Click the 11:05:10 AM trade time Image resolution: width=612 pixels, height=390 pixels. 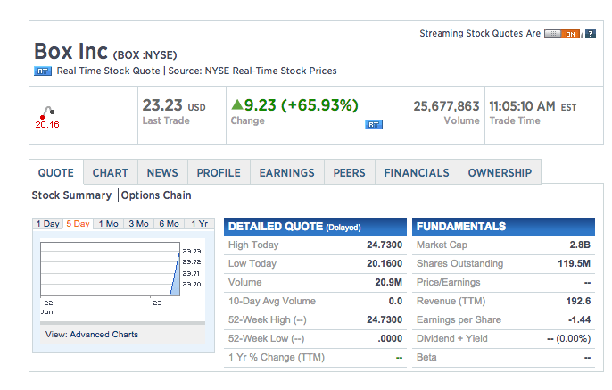pos(522,106)
